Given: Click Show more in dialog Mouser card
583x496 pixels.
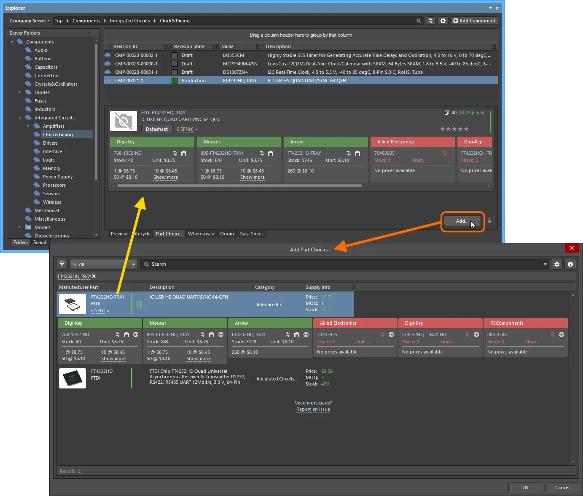Looking at the screenshot, I should (x=199, y=359).
